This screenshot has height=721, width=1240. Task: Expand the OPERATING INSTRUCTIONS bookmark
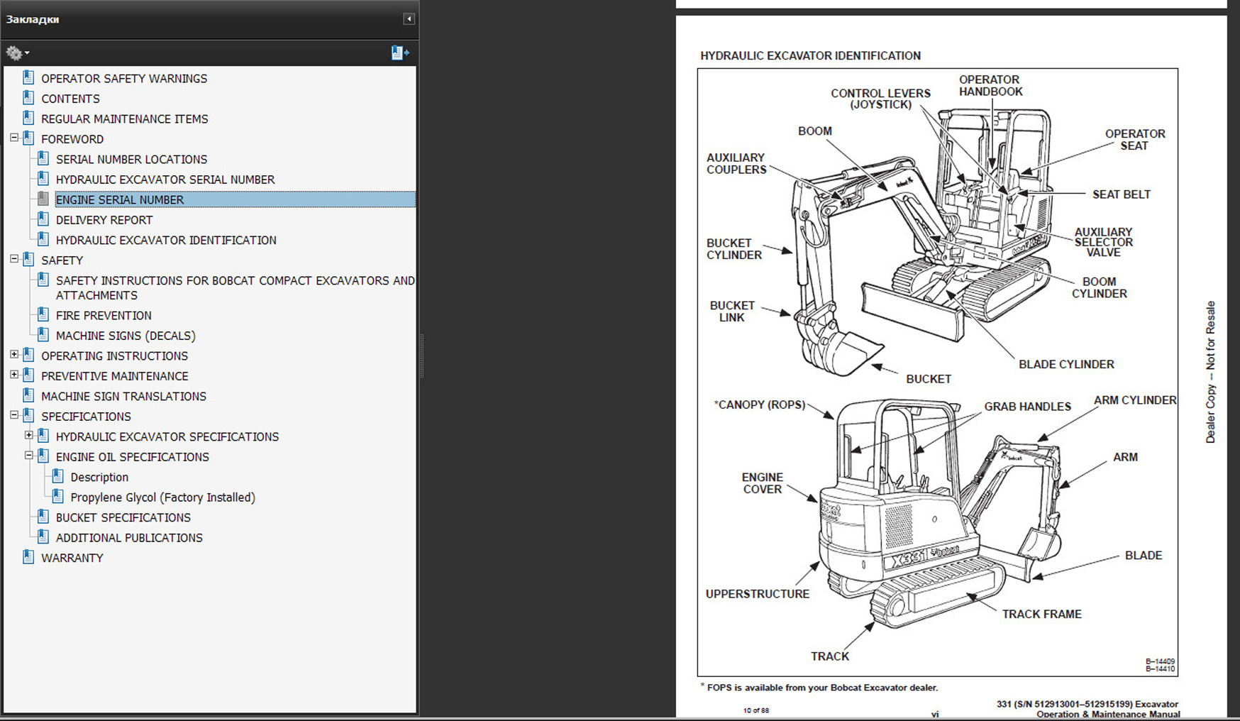coord(14,355)
